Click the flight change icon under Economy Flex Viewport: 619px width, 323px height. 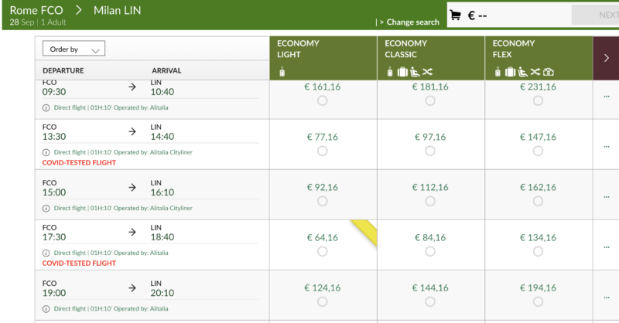click(535, 72)
